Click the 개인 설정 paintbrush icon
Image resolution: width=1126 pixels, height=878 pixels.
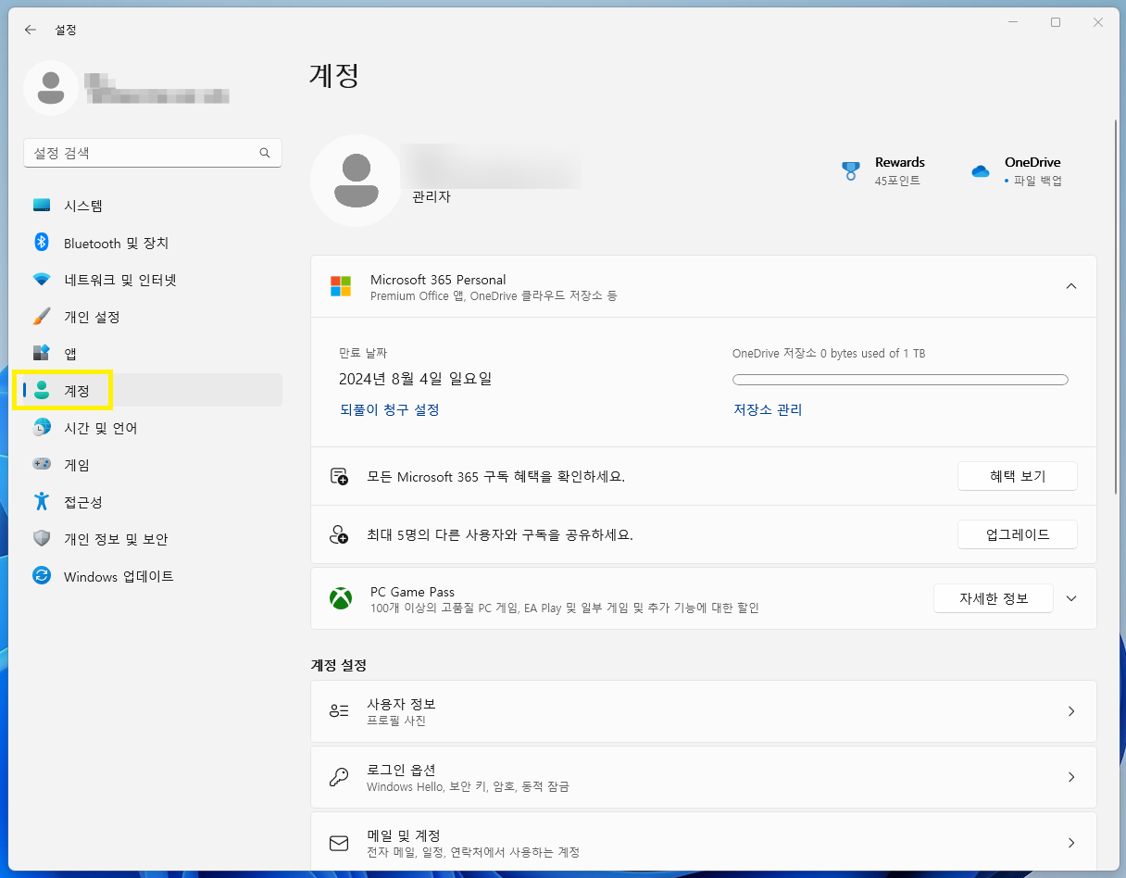click(x=42, y=317)
